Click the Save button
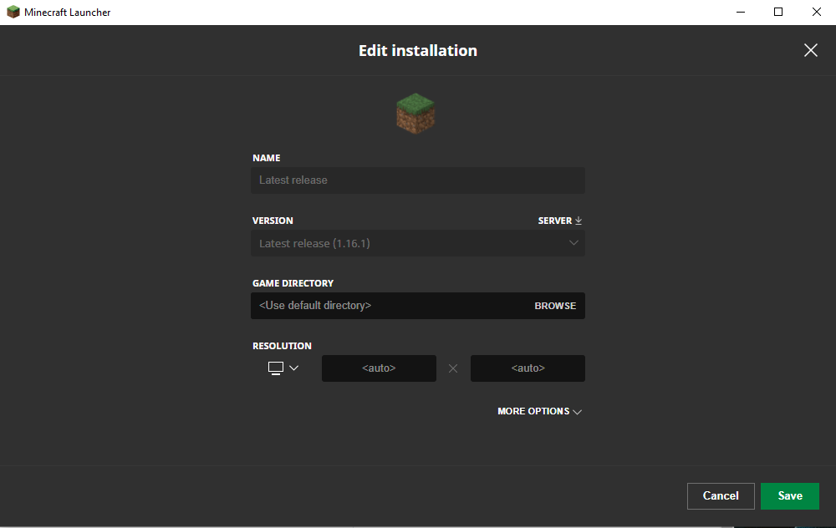836x528 pixels. (790, 496)
